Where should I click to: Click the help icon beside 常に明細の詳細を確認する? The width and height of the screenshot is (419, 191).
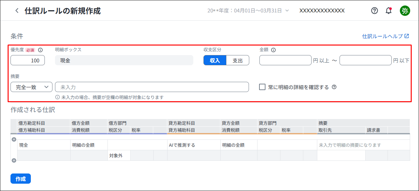(x=334, y=87)
